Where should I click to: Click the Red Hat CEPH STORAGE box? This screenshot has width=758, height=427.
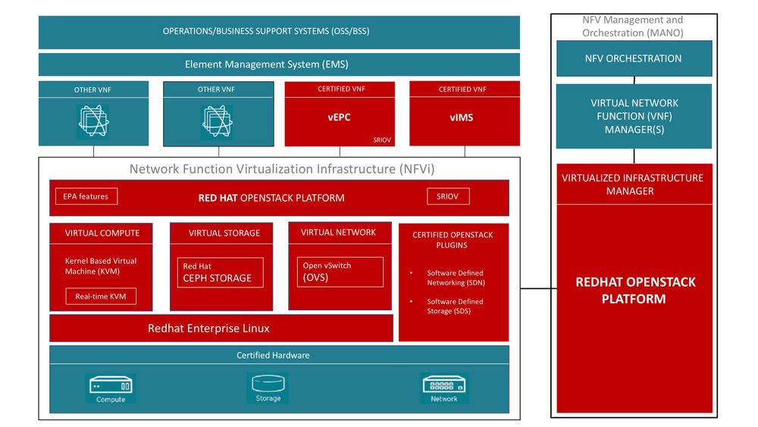221,273
